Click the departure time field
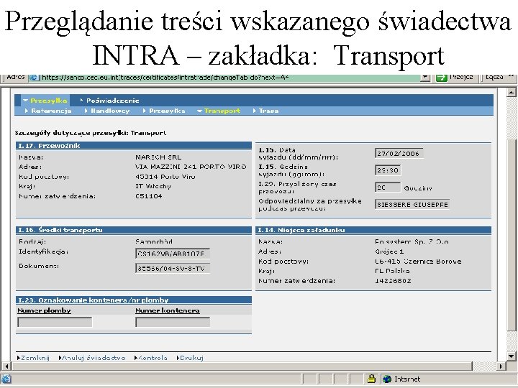The image size is (518, 388). (388, 170)
